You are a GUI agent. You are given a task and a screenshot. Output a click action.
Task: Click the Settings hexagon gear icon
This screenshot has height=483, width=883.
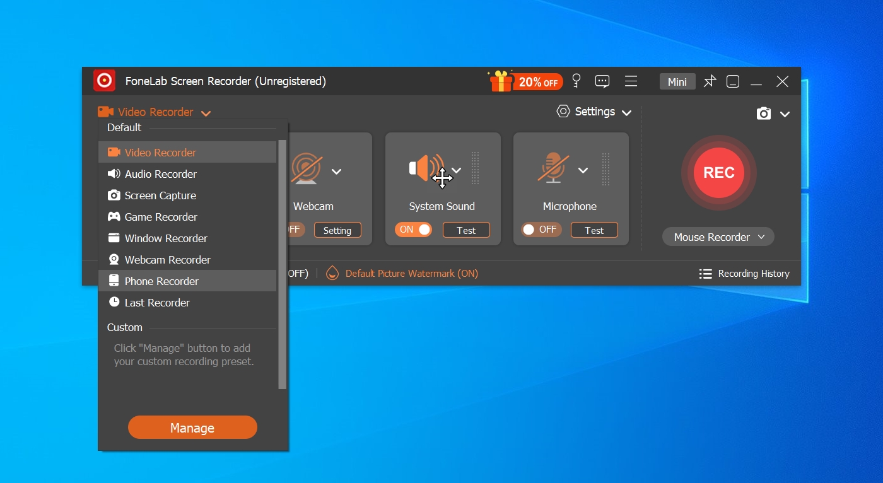click(x=563, y=112)
